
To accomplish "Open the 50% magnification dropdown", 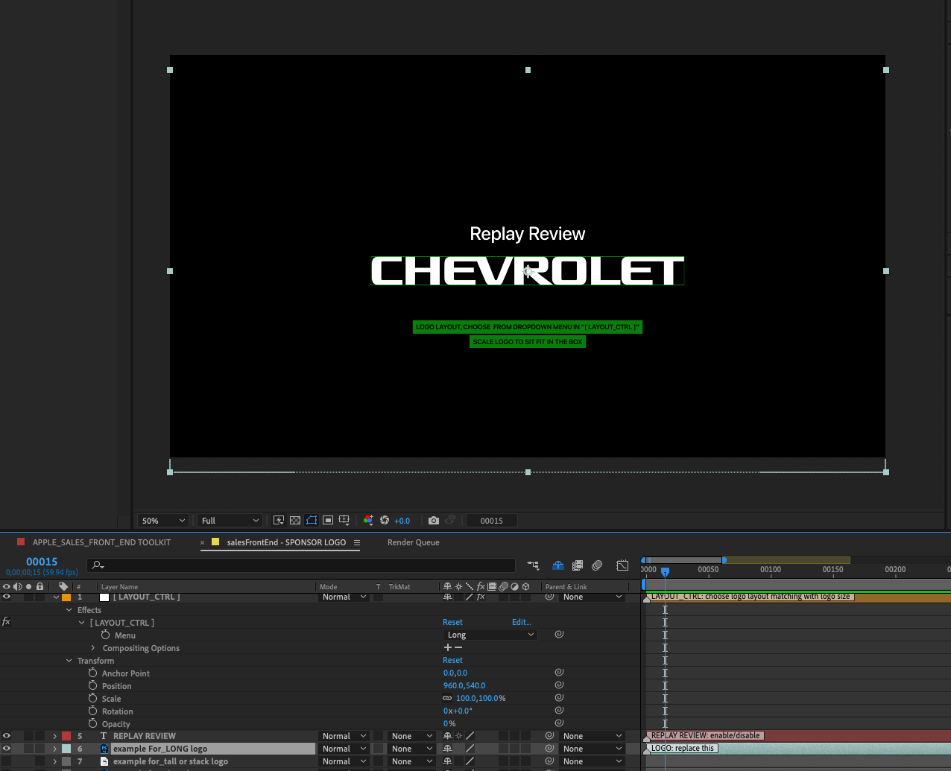I will [163, 521].
